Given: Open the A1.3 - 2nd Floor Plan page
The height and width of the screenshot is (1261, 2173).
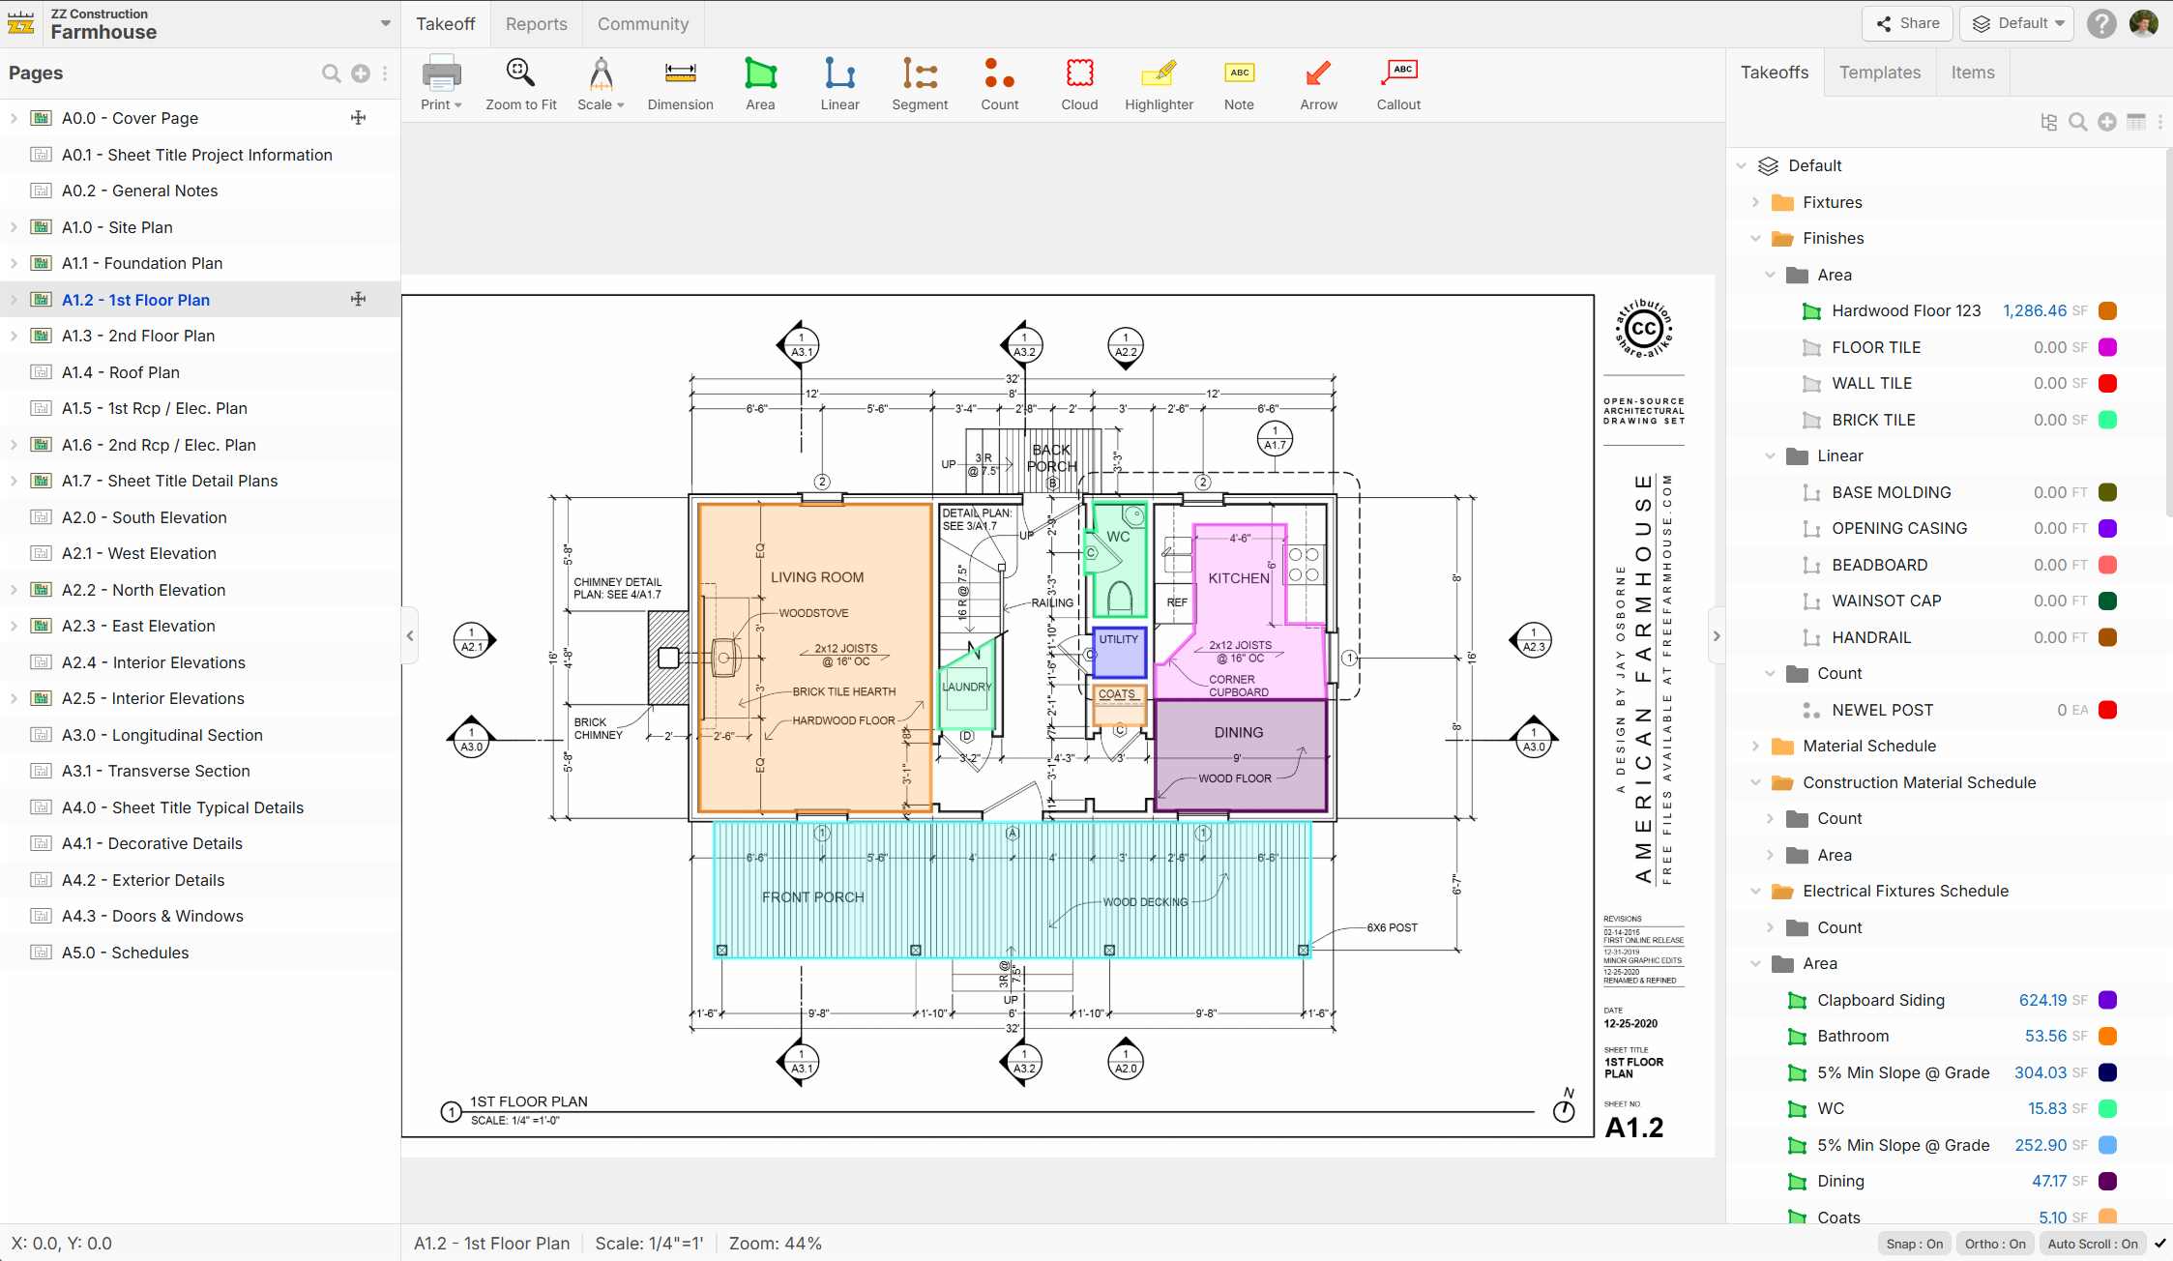Looking at the screenshot, I should click(x=138, y=336).
